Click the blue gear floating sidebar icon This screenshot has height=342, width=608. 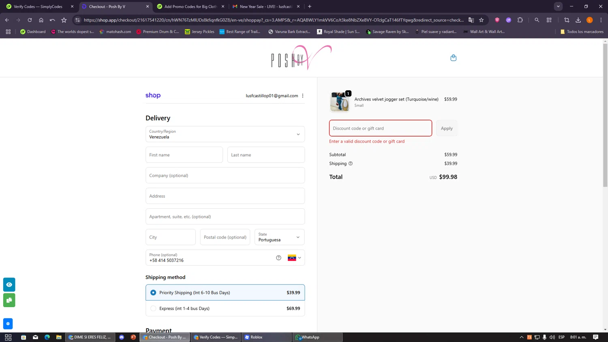pyautogui.click(x=8, y=324)
